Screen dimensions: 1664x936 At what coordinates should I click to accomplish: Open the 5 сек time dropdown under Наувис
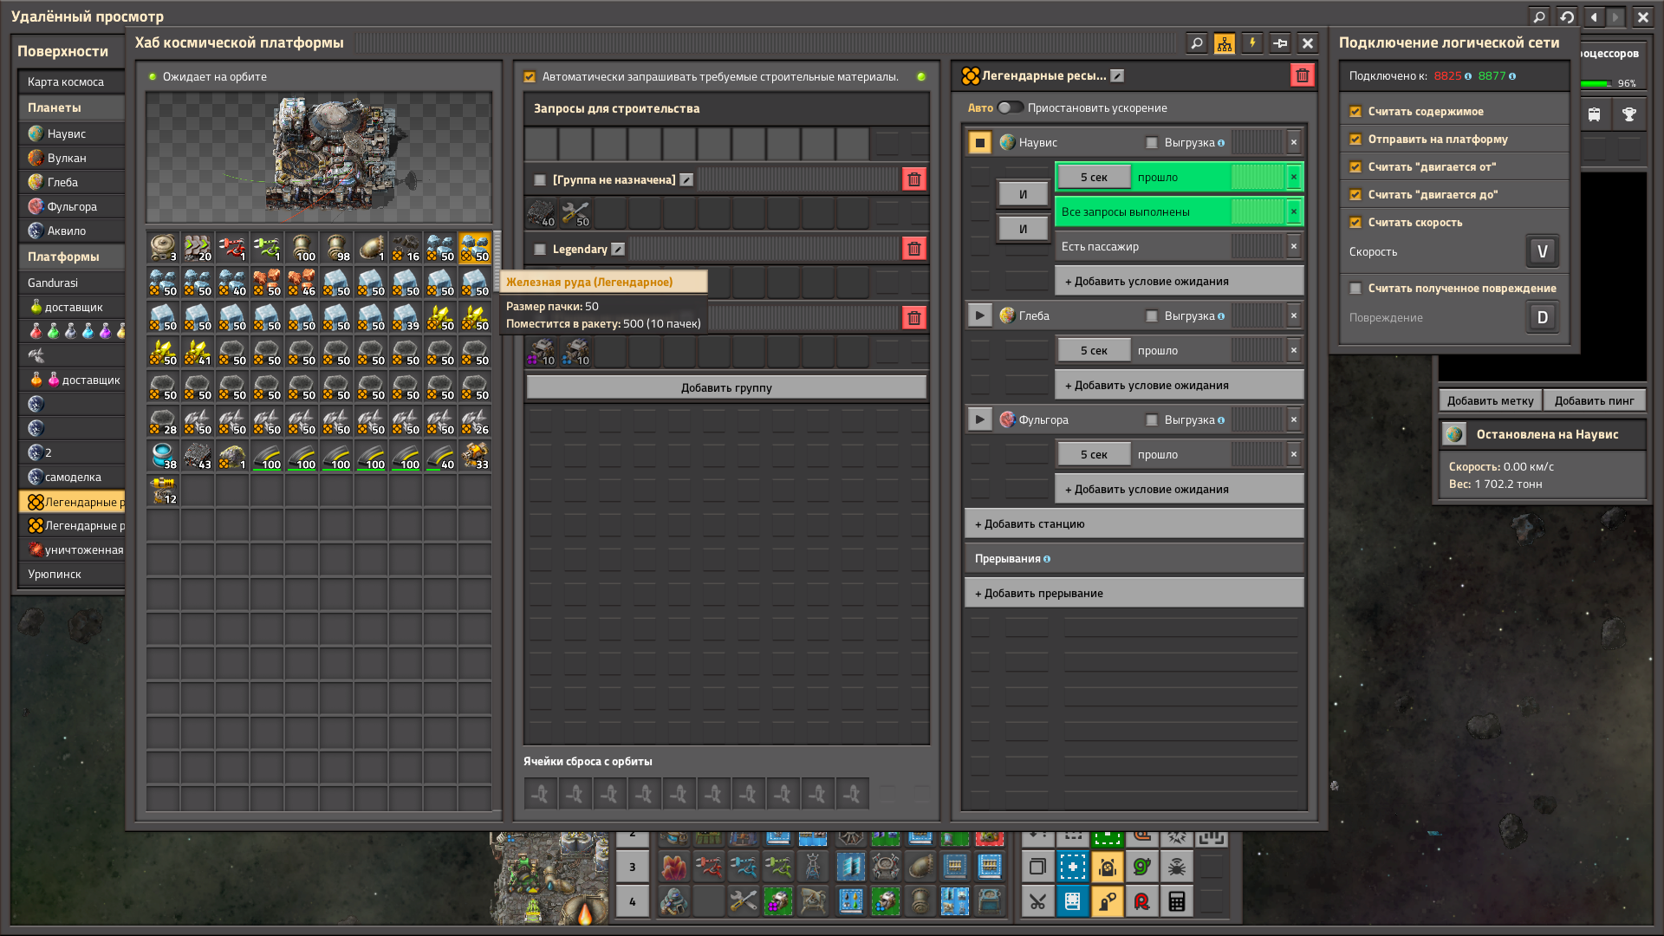click(x=1094, y=177)
